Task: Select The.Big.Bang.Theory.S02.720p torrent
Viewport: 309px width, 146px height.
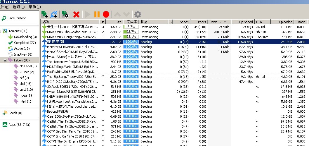Action: coord(175,77)
